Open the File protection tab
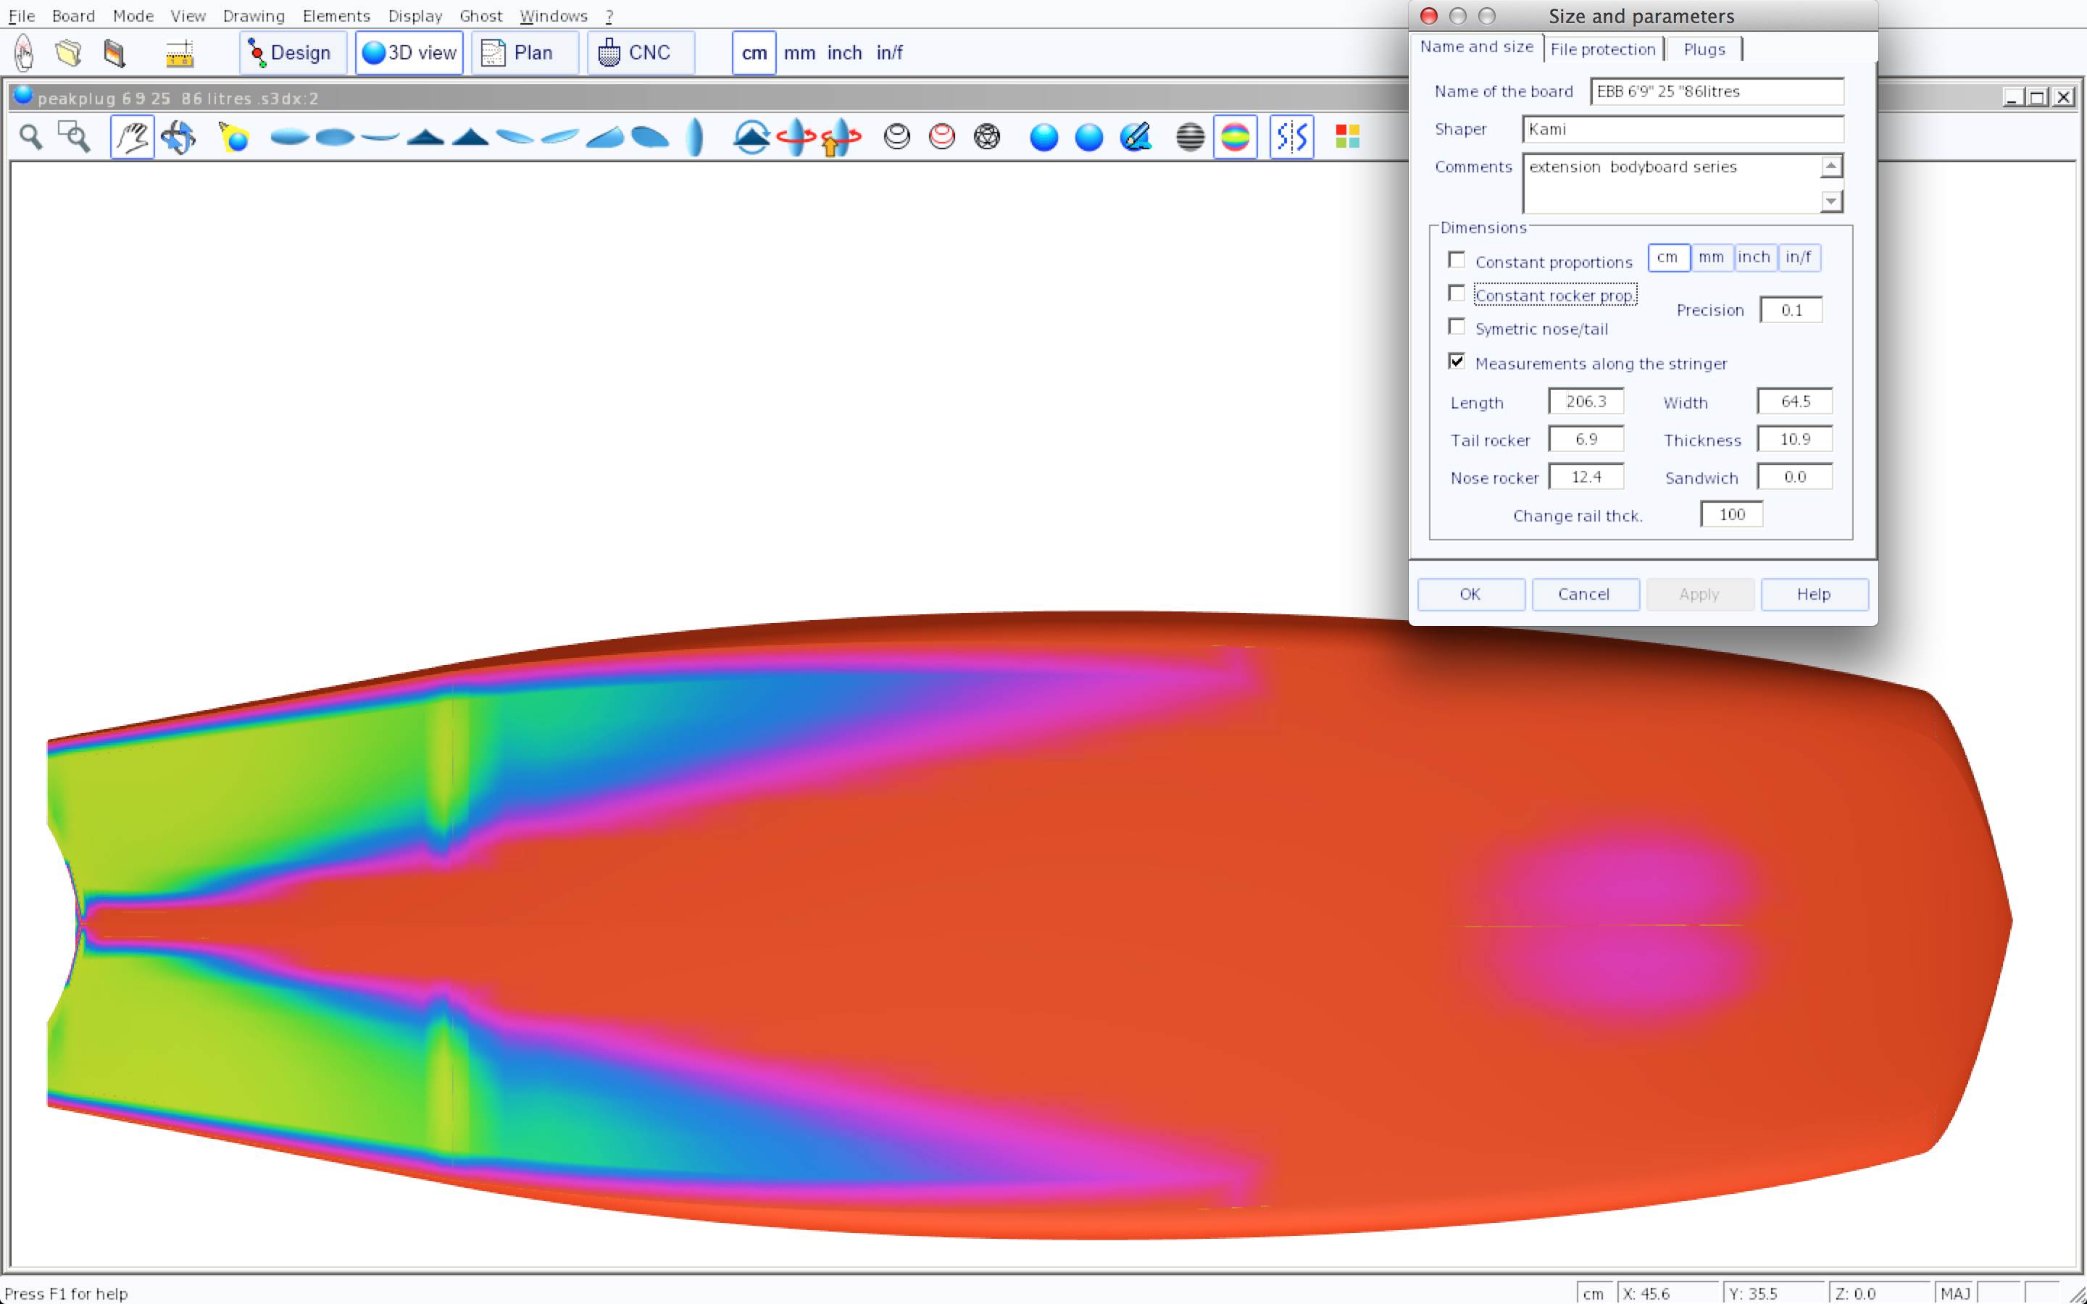Screen dimensions: 2087x1304 tap(1602, 49)
